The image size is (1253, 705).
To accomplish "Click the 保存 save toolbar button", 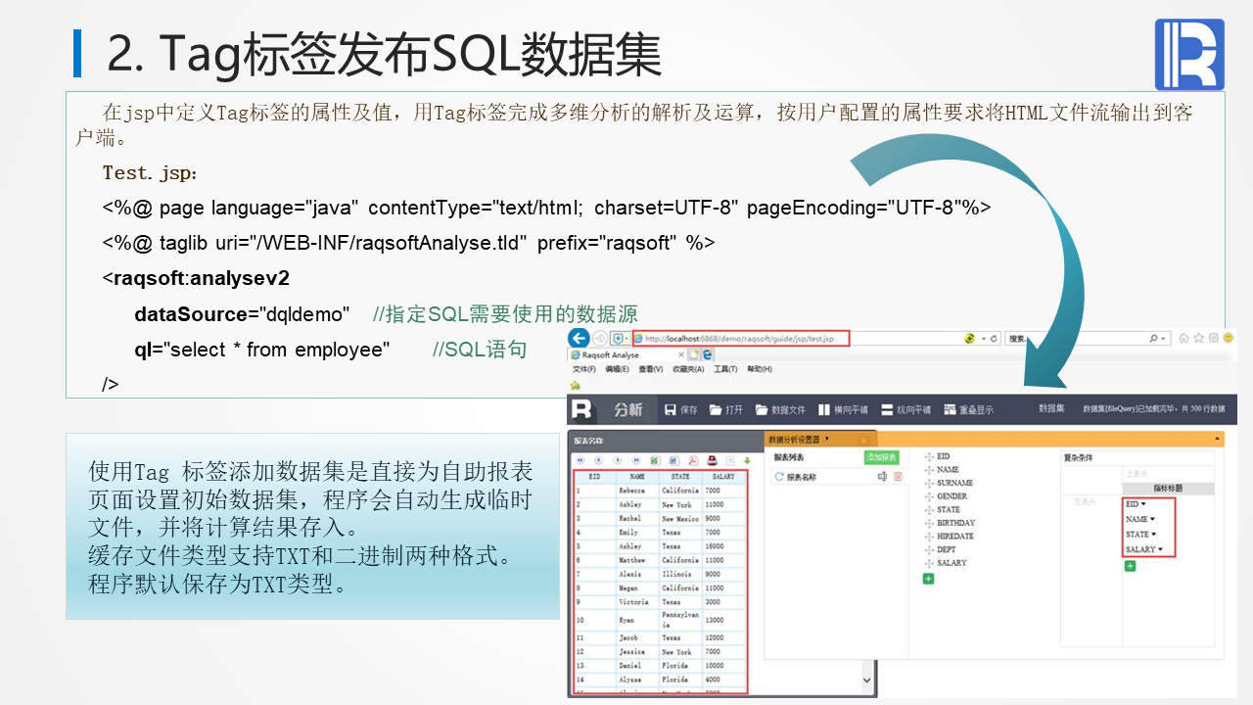I will 680,410.
